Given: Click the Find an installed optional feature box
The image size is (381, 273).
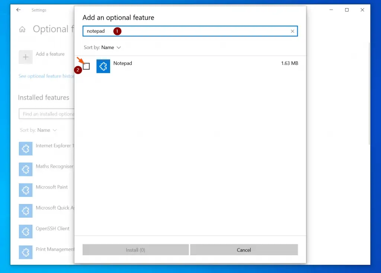Looking at the screenshot, I should [x=47, y=114].
